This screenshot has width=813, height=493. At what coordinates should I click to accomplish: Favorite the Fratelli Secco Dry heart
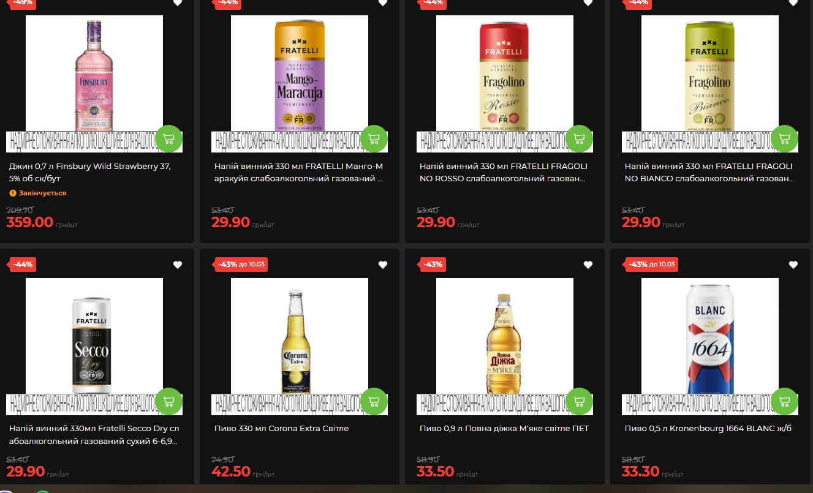178,265
